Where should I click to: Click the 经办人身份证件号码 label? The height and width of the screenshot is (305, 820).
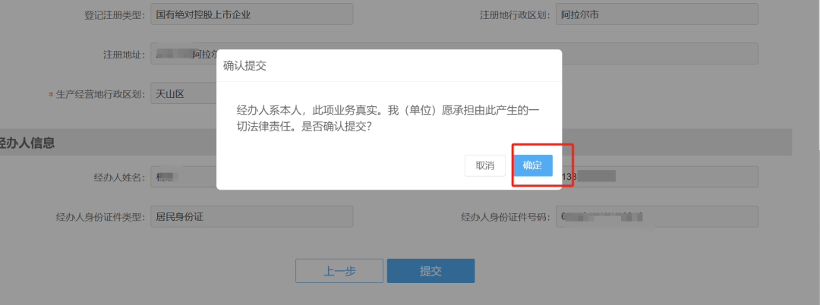pos(506,217)
